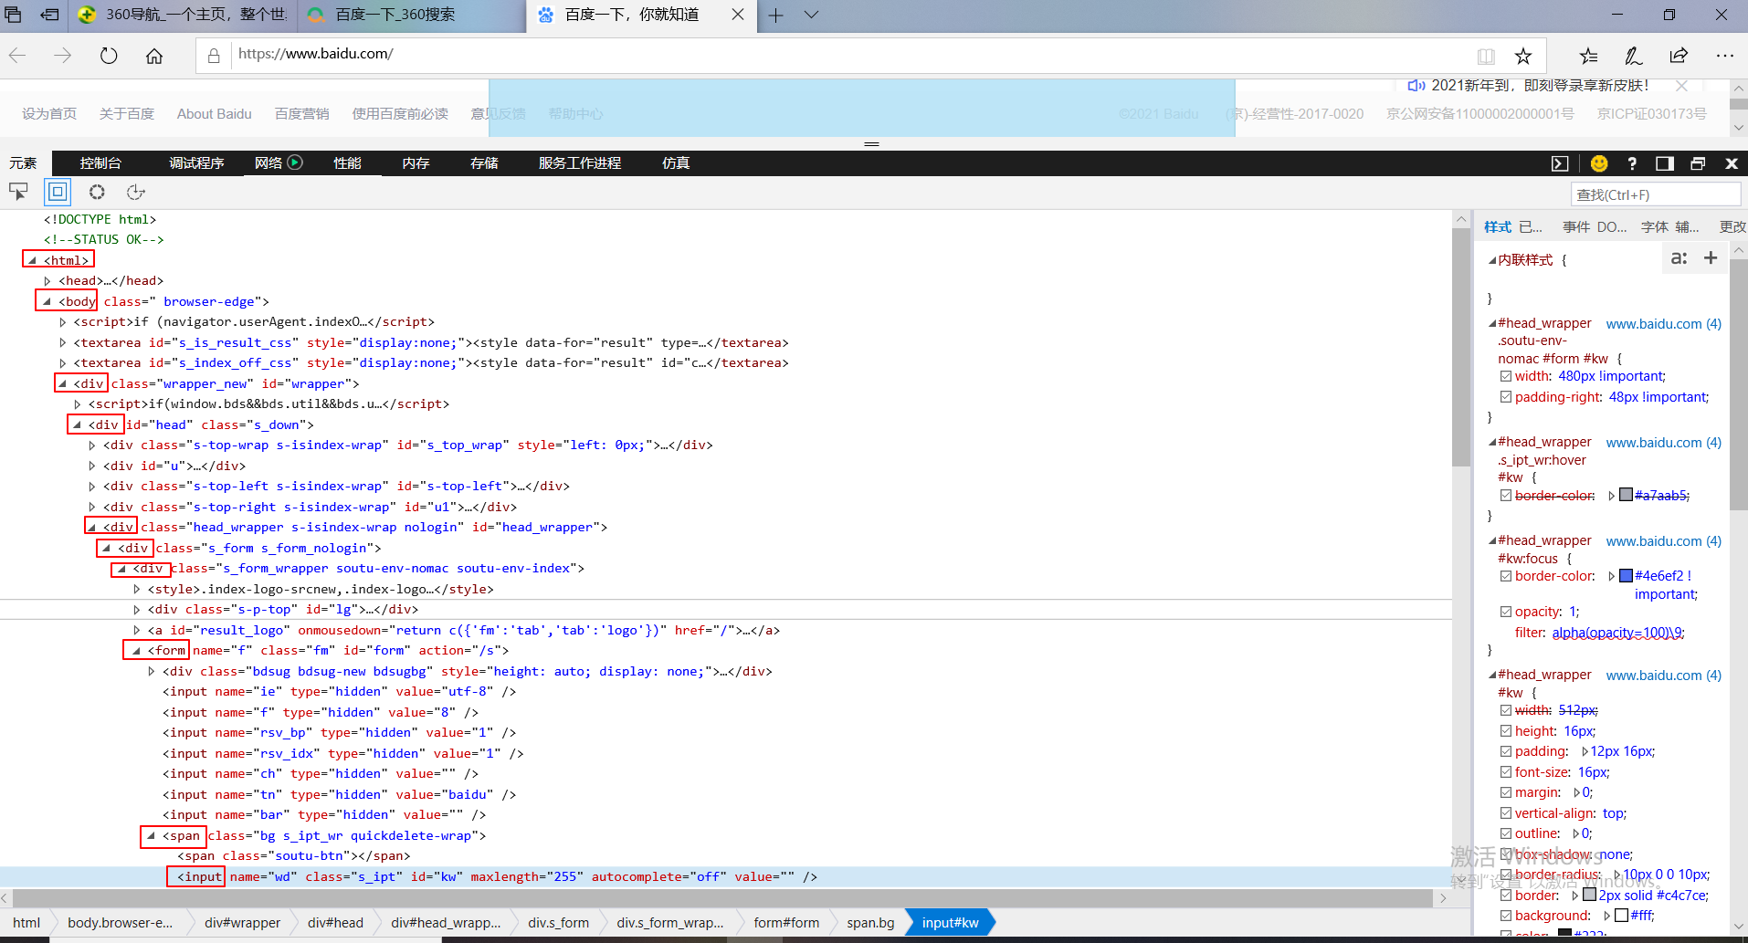Start network profiling play icon
Image resolution: width=1748 pixels, height=943 pixels.
tap(295, 162)
